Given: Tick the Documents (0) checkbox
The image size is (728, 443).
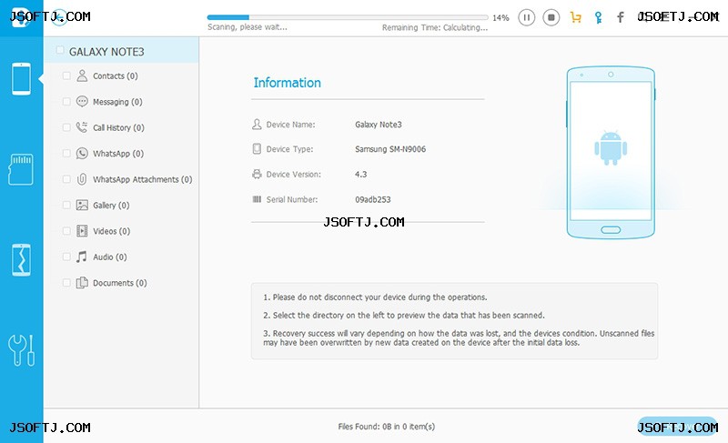Looking at the screenshot, I should pos(66,283).
